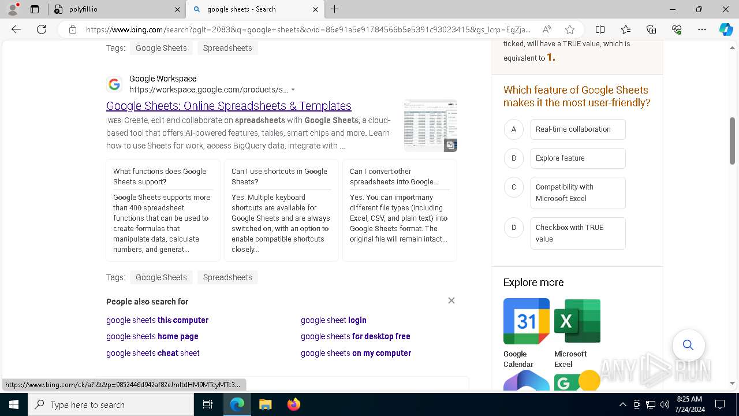
Task: Choose Checkbox with TRUE value answer
Action: tap(578, 233)
